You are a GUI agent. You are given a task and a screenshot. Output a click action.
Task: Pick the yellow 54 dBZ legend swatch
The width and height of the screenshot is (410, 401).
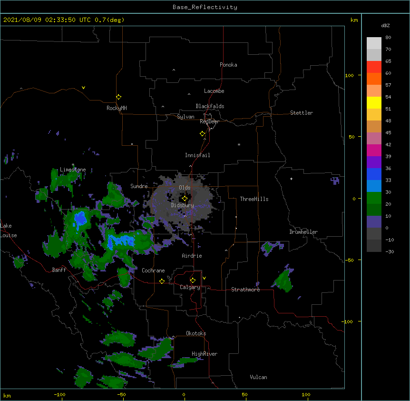[x=374, y=102]
